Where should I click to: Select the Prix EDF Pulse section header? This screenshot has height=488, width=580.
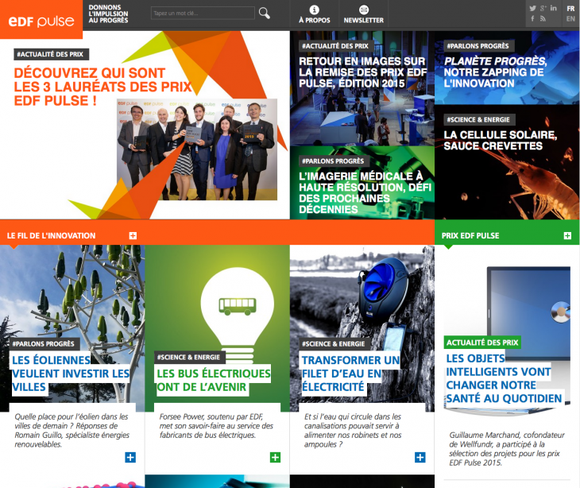pyautogui.click(x=470, y=236)
